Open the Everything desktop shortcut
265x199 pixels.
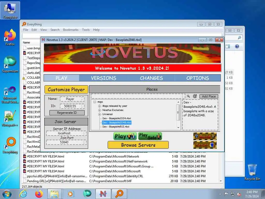tap(10, 145)
